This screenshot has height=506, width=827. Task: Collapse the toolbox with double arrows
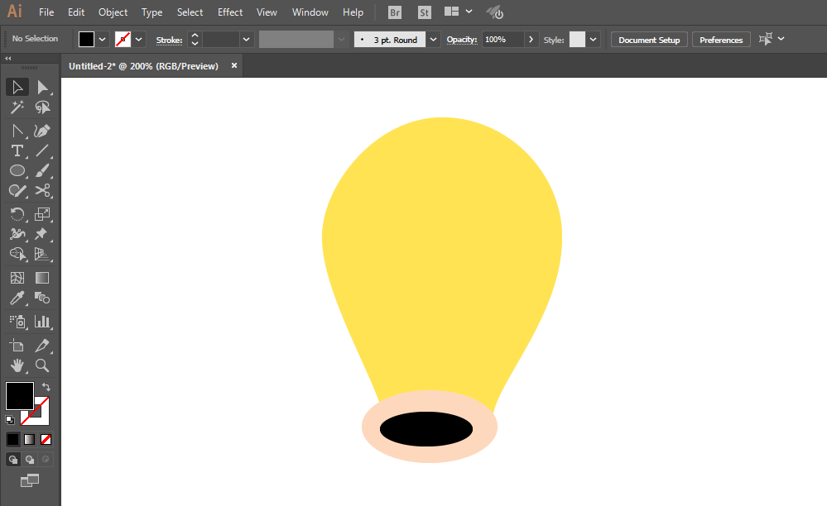point(8,59)
